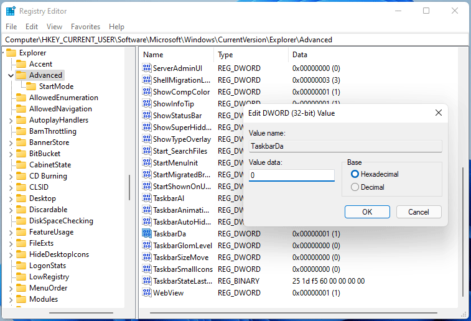Click the Type column header
471x321 pixels.
click(251, 55)
